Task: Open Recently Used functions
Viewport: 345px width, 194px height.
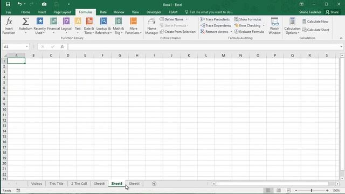Action: [x=39, y=26]
